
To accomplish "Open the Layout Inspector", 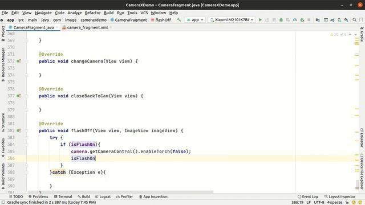I will tap(340, 196).
